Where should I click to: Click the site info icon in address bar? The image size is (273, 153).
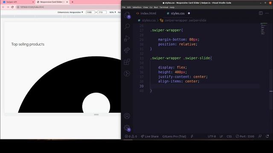coord(18,7)
